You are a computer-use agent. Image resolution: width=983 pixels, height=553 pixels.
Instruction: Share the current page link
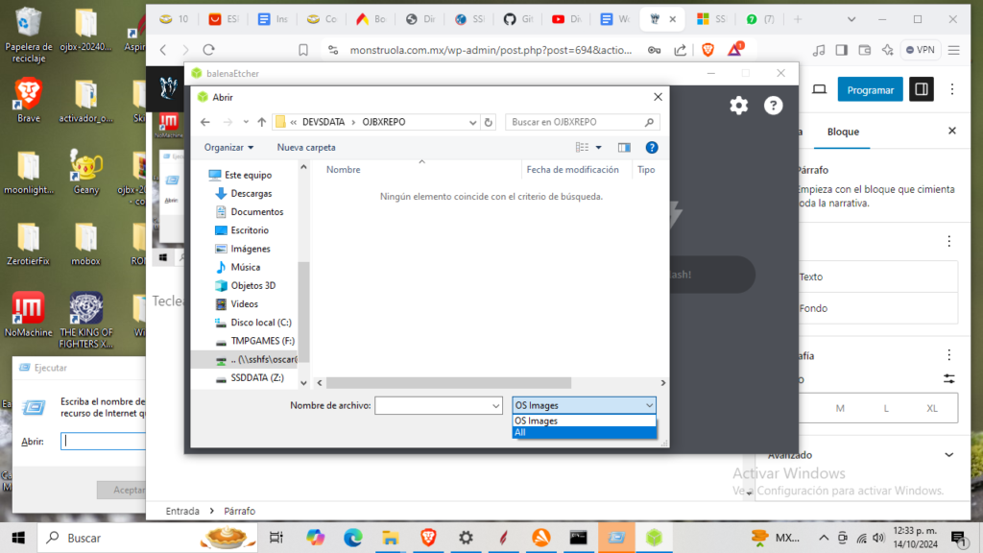(x=681, y=50)
